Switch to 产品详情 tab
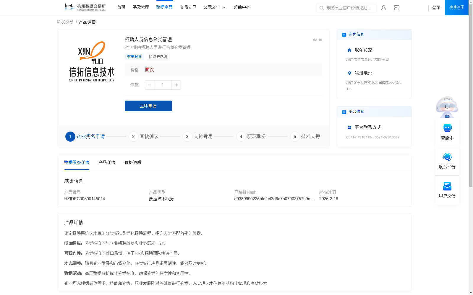 click(x=107, y=163)
